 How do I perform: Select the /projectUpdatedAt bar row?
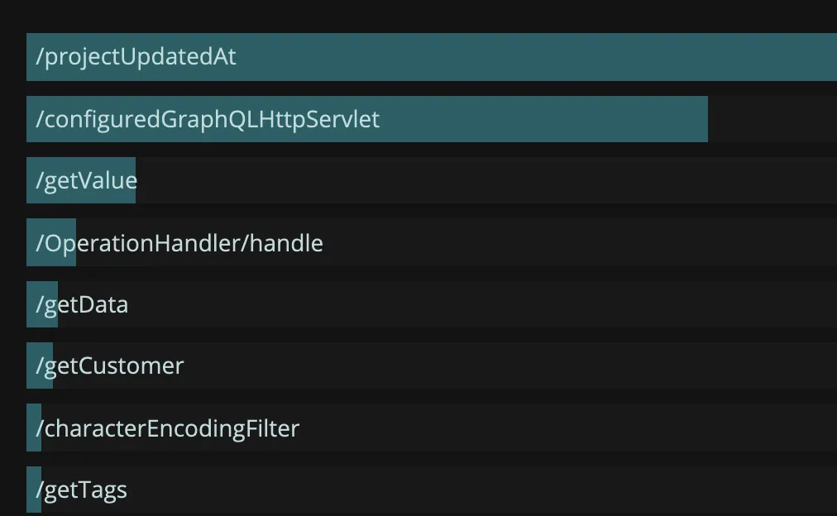click(x=431, y=56)
